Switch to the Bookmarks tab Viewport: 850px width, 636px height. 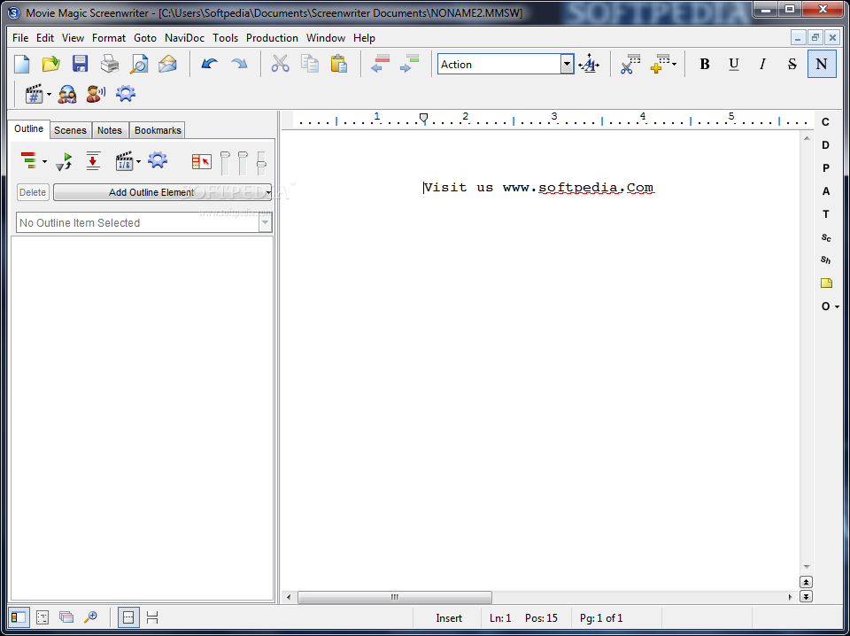pyautogui.click(x=158, y=130)
